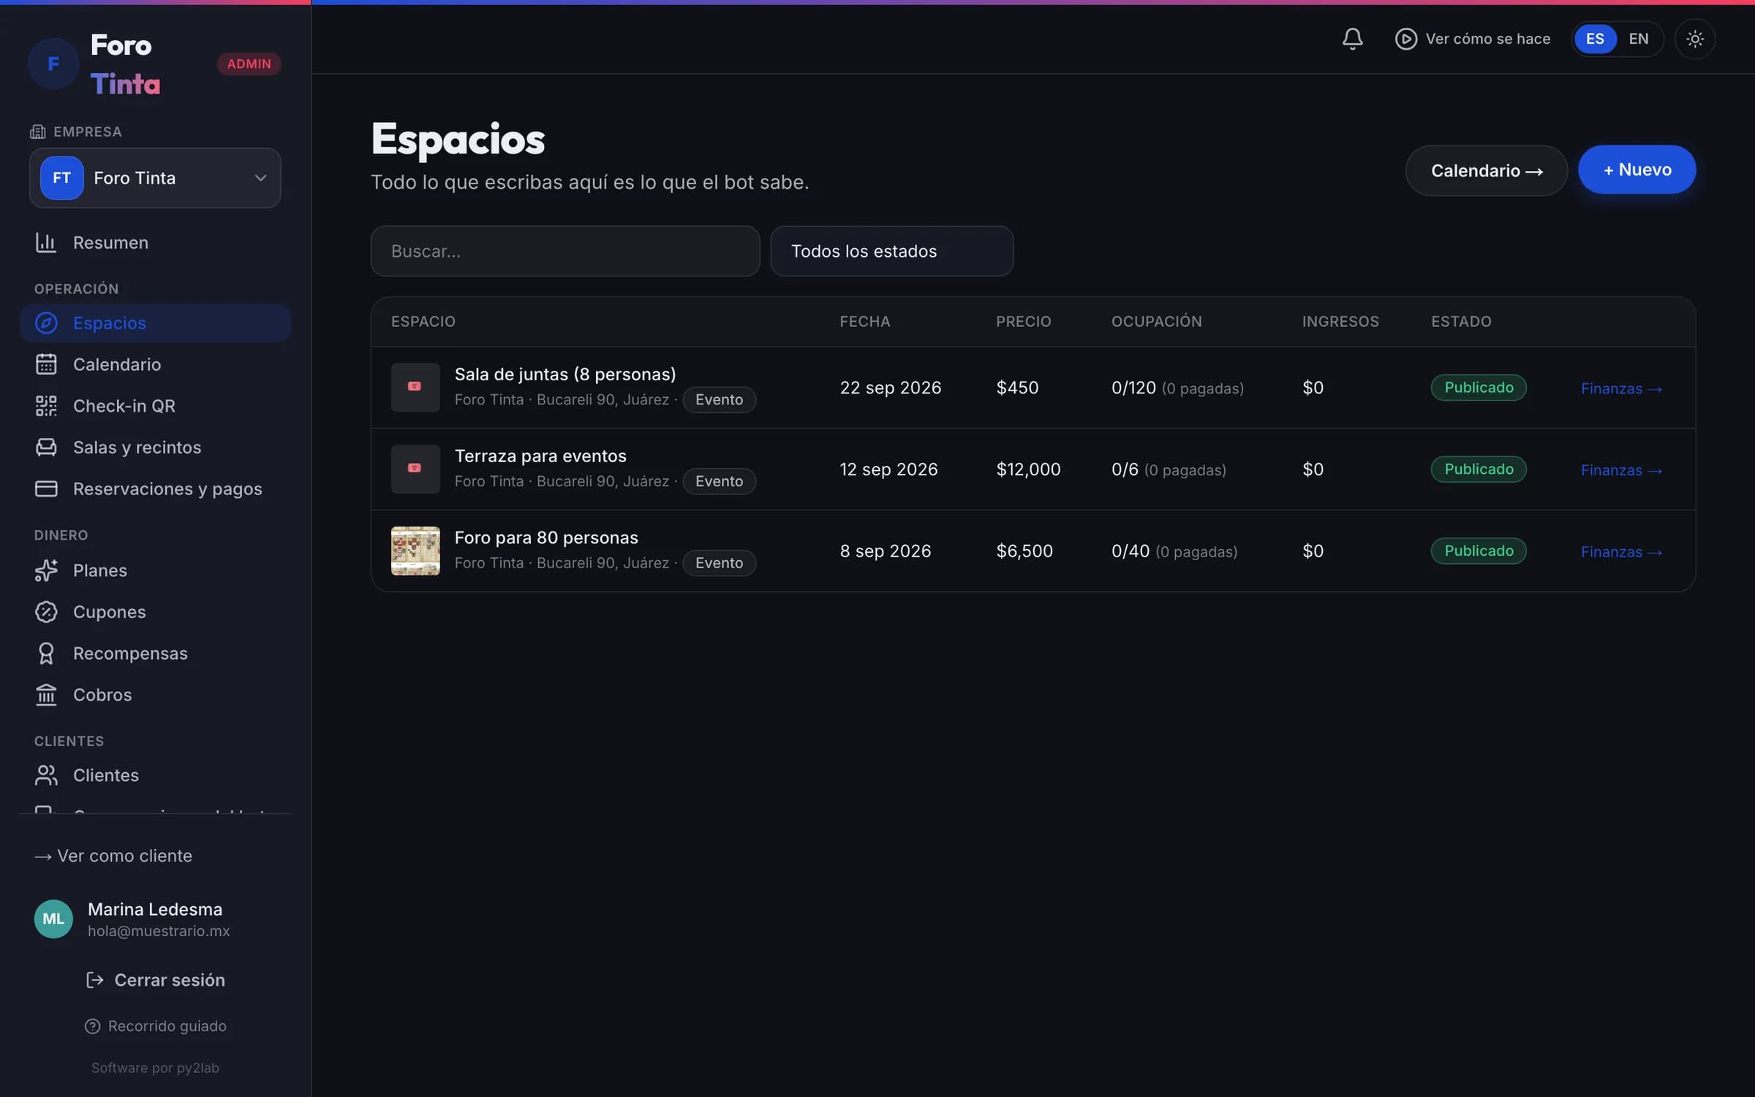Switch language to EN
The height and width of the screenshot is (1097, 1755).
(x=1638, y=39)
